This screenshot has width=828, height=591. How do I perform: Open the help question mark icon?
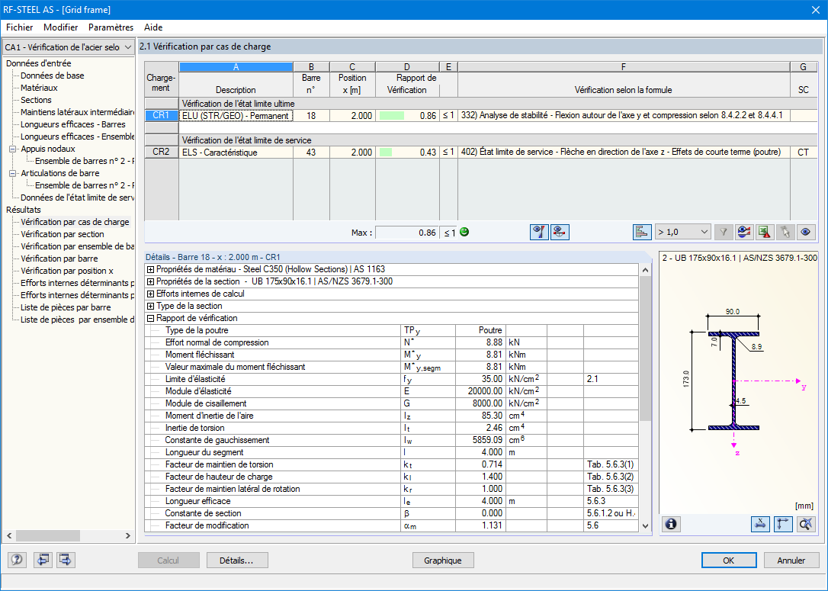pyautogui.click(x=17, y=559)
